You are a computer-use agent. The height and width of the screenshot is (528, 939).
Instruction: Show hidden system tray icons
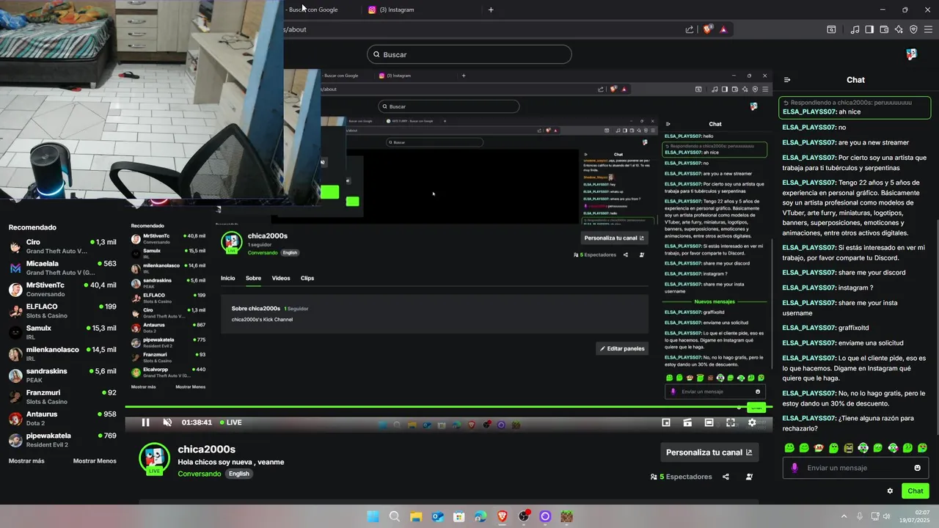click(844, 516)
